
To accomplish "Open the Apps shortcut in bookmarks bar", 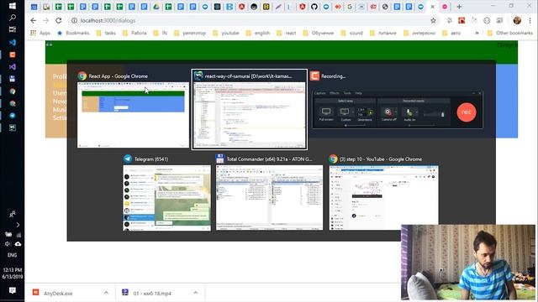I will 40,33.
